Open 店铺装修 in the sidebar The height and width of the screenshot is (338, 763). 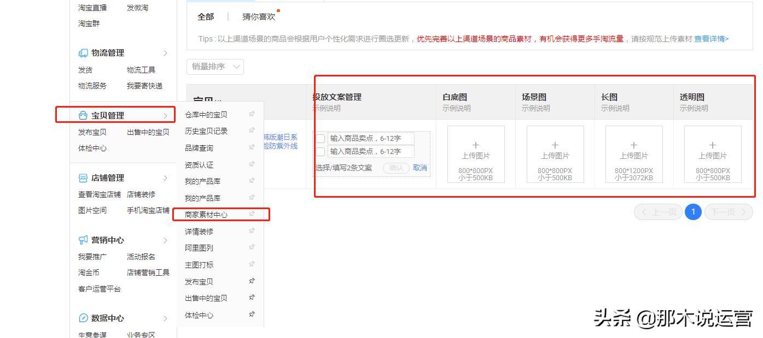141,194
